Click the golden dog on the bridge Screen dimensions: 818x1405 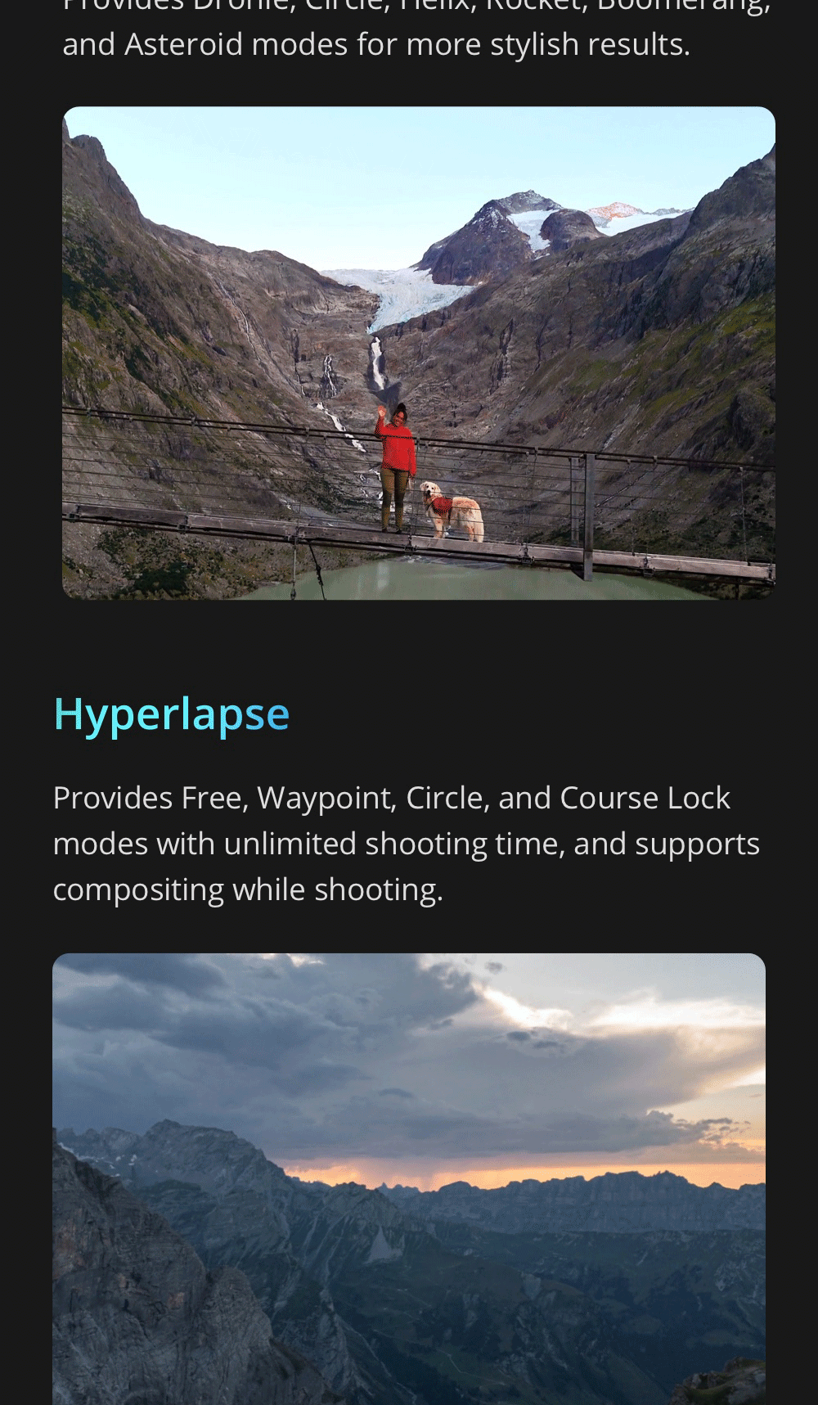pos(452,511)
